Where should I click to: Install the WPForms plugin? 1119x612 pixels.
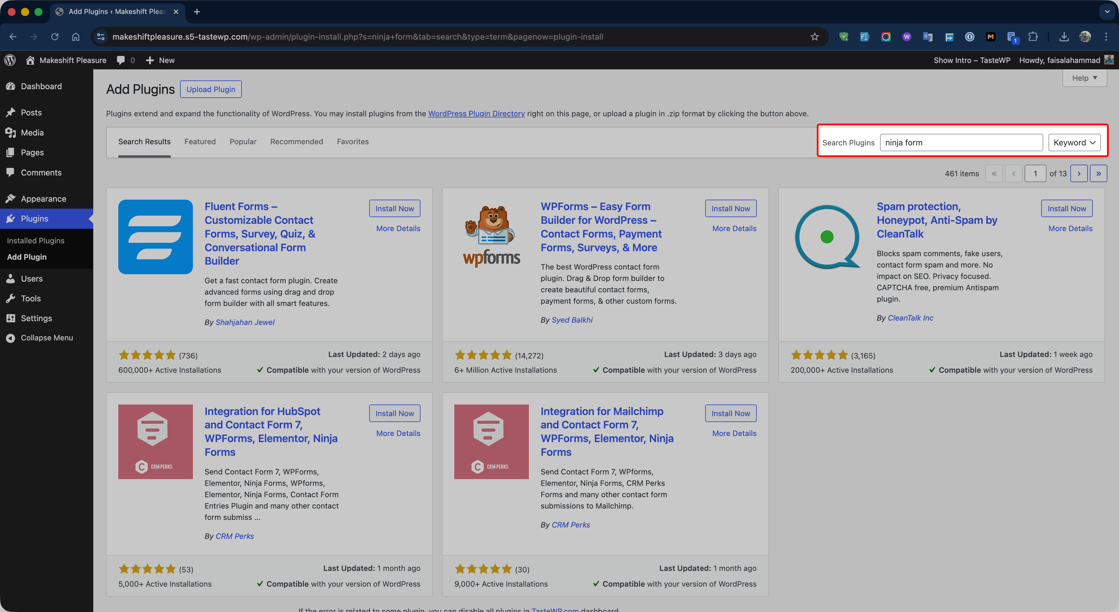(x=730, y=208)
